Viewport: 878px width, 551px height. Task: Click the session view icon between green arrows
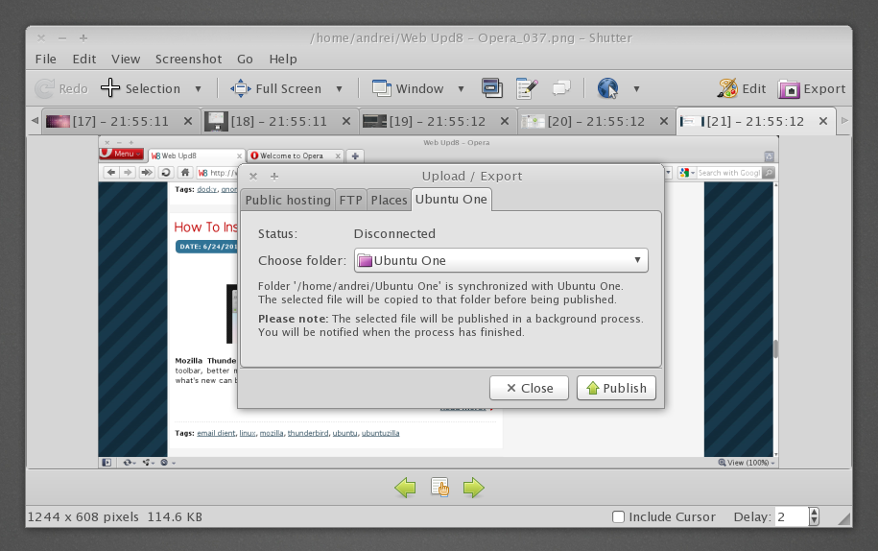coord(439,488)
